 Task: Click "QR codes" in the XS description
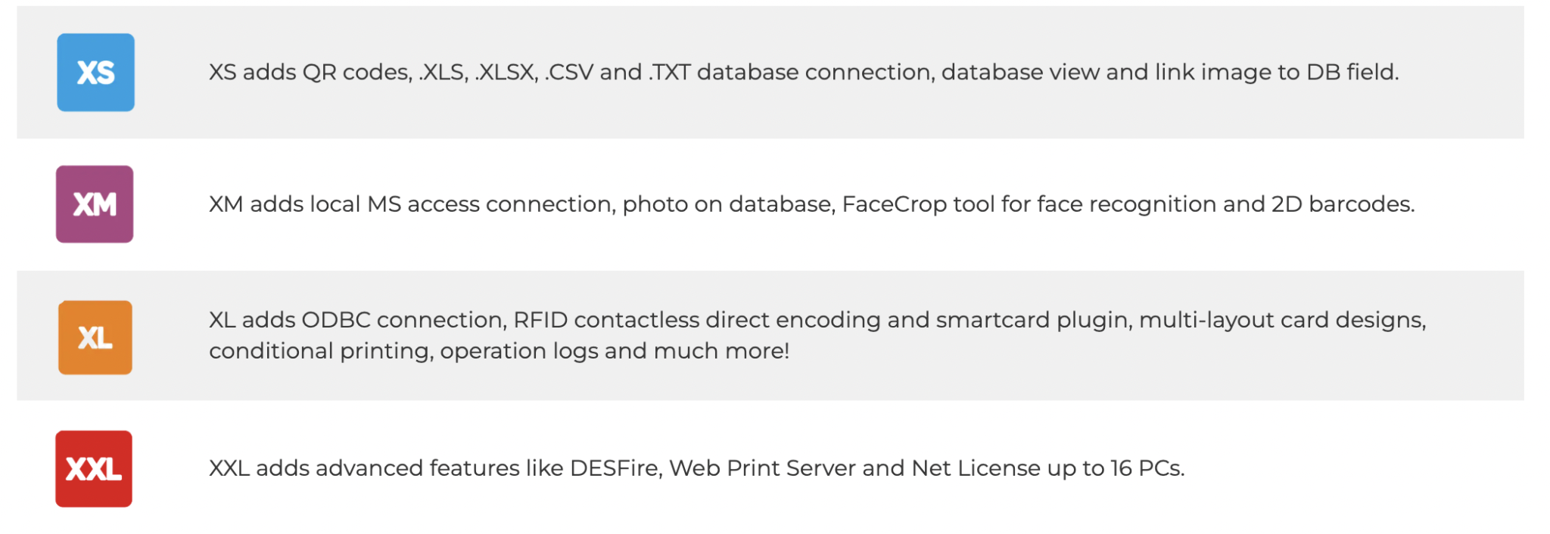[x=357, y=73]
